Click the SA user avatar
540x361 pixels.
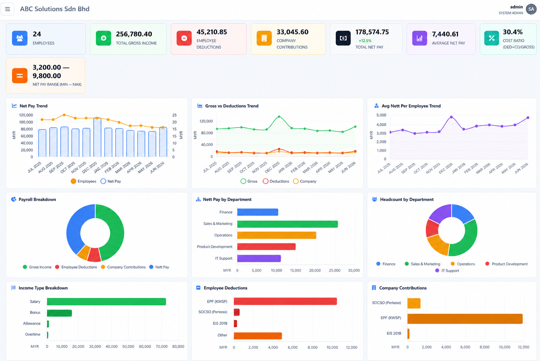(x=531, y=9)
